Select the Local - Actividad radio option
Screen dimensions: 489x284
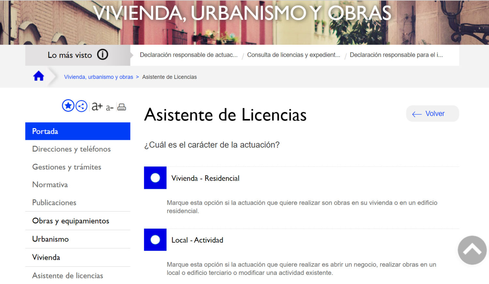click(155, 240)
